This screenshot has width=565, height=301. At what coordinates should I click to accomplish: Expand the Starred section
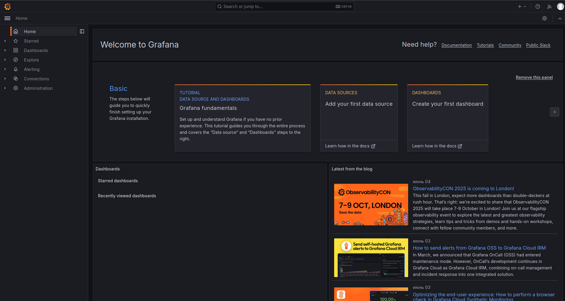click(5, 41)
